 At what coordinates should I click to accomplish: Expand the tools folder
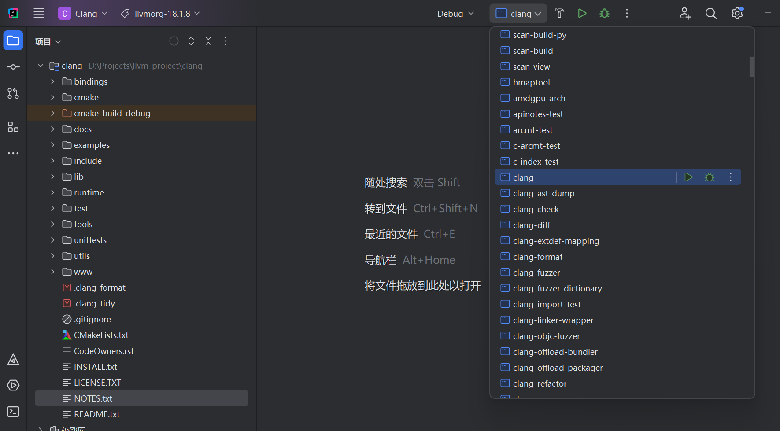tap(53, 224)
